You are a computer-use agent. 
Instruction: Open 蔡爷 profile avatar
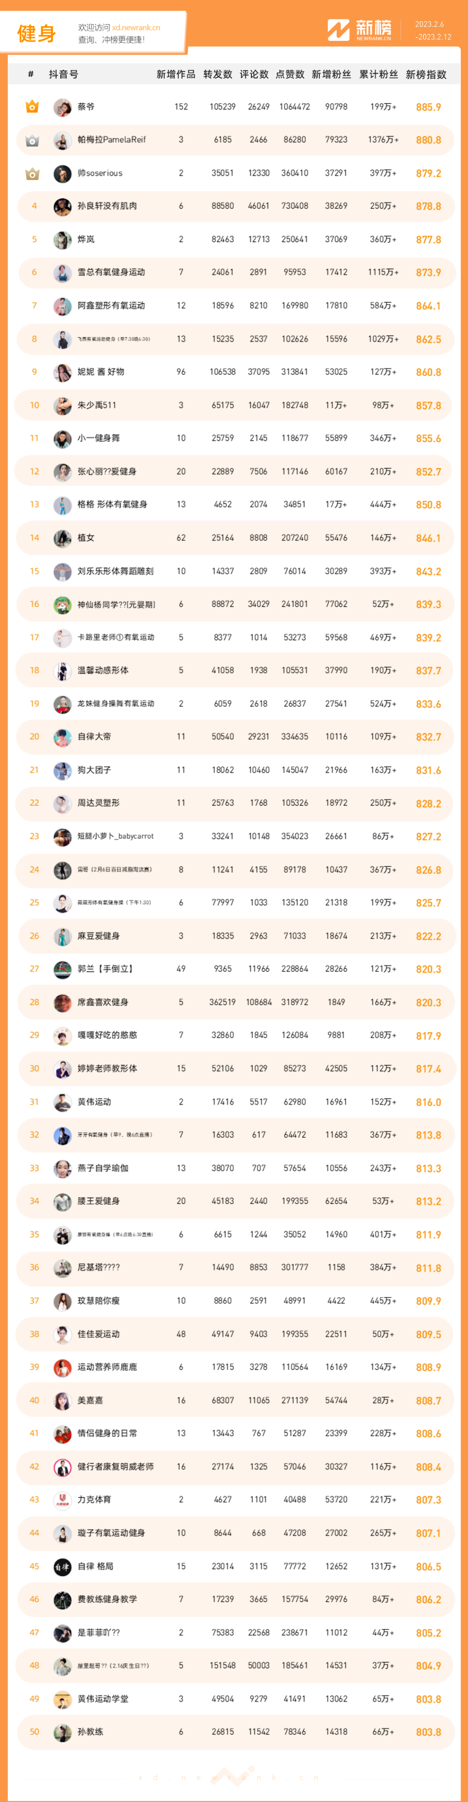[62, 107]
